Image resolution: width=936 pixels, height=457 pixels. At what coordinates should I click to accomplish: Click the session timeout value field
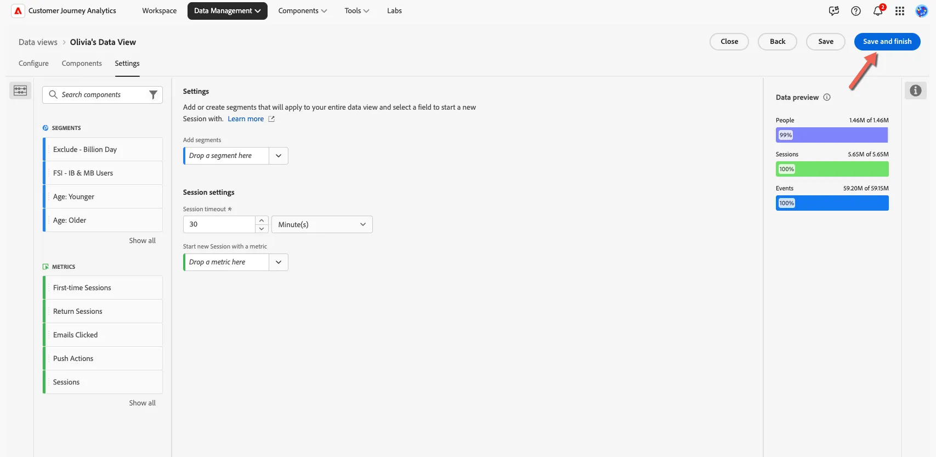click(219, 224)
